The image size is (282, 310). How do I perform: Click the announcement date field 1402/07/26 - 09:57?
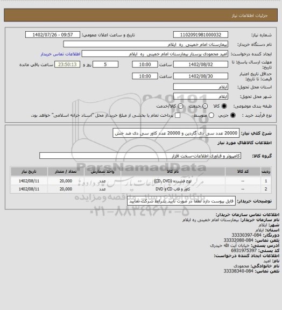tap(53, 35)
